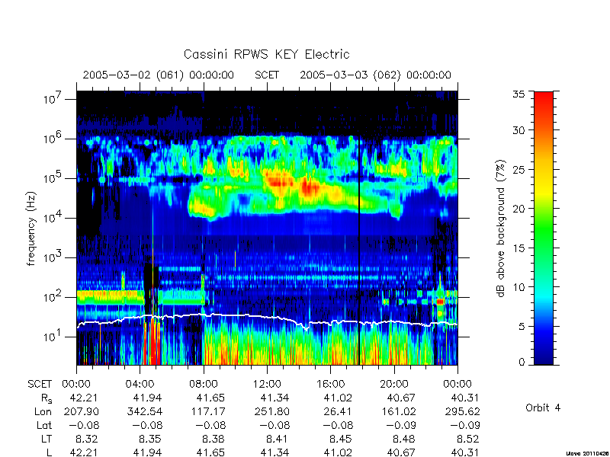610x457 pixels.
Task: Click the Lon value '251.80'
Action: pos(271,411)
